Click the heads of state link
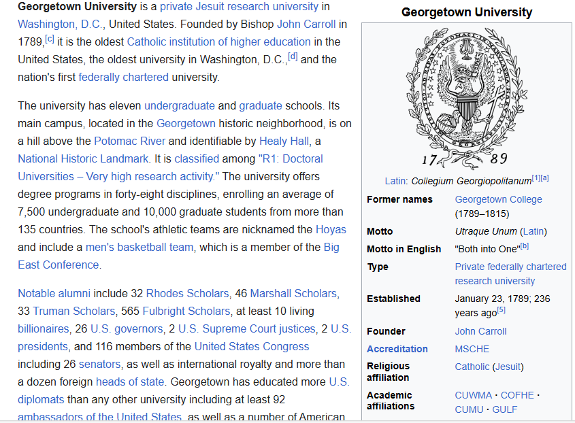 (130, 382)
